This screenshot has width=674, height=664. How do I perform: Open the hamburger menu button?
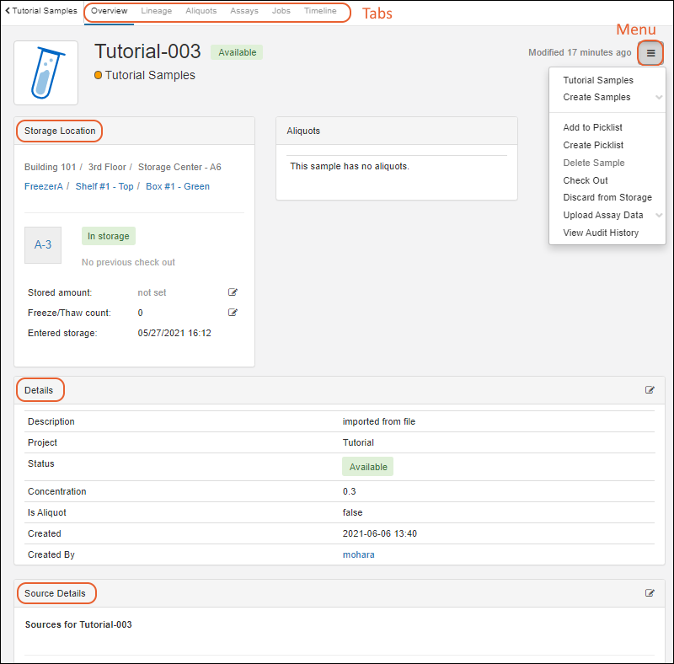(650, 53)
